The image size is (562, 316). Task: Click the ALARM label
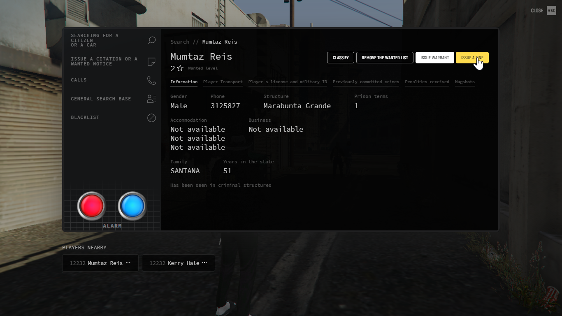[112, 226]
